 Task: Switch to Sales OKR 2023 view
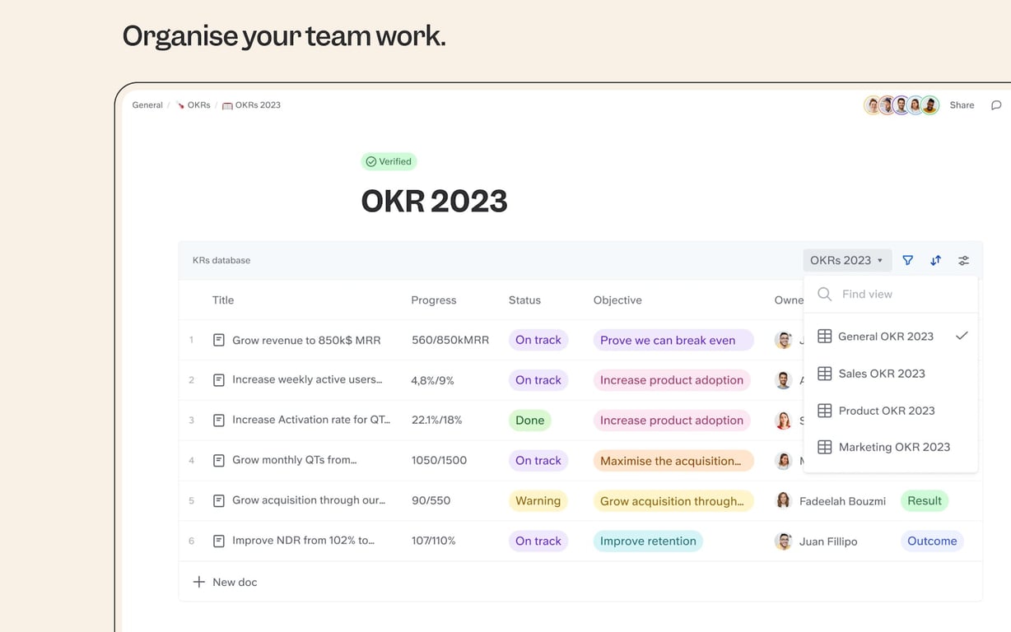click(x=891, y=374)
